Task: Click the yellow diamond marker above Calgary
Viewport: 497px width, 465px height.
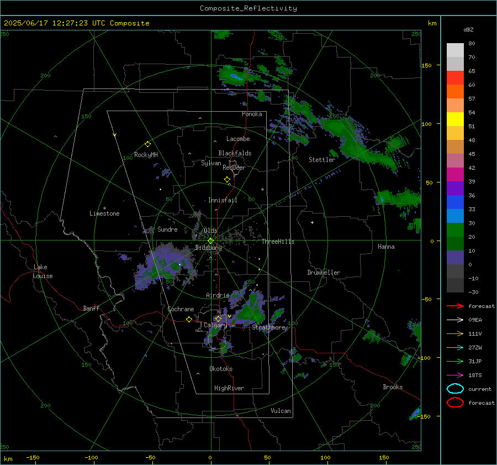Action: (218, 318)
